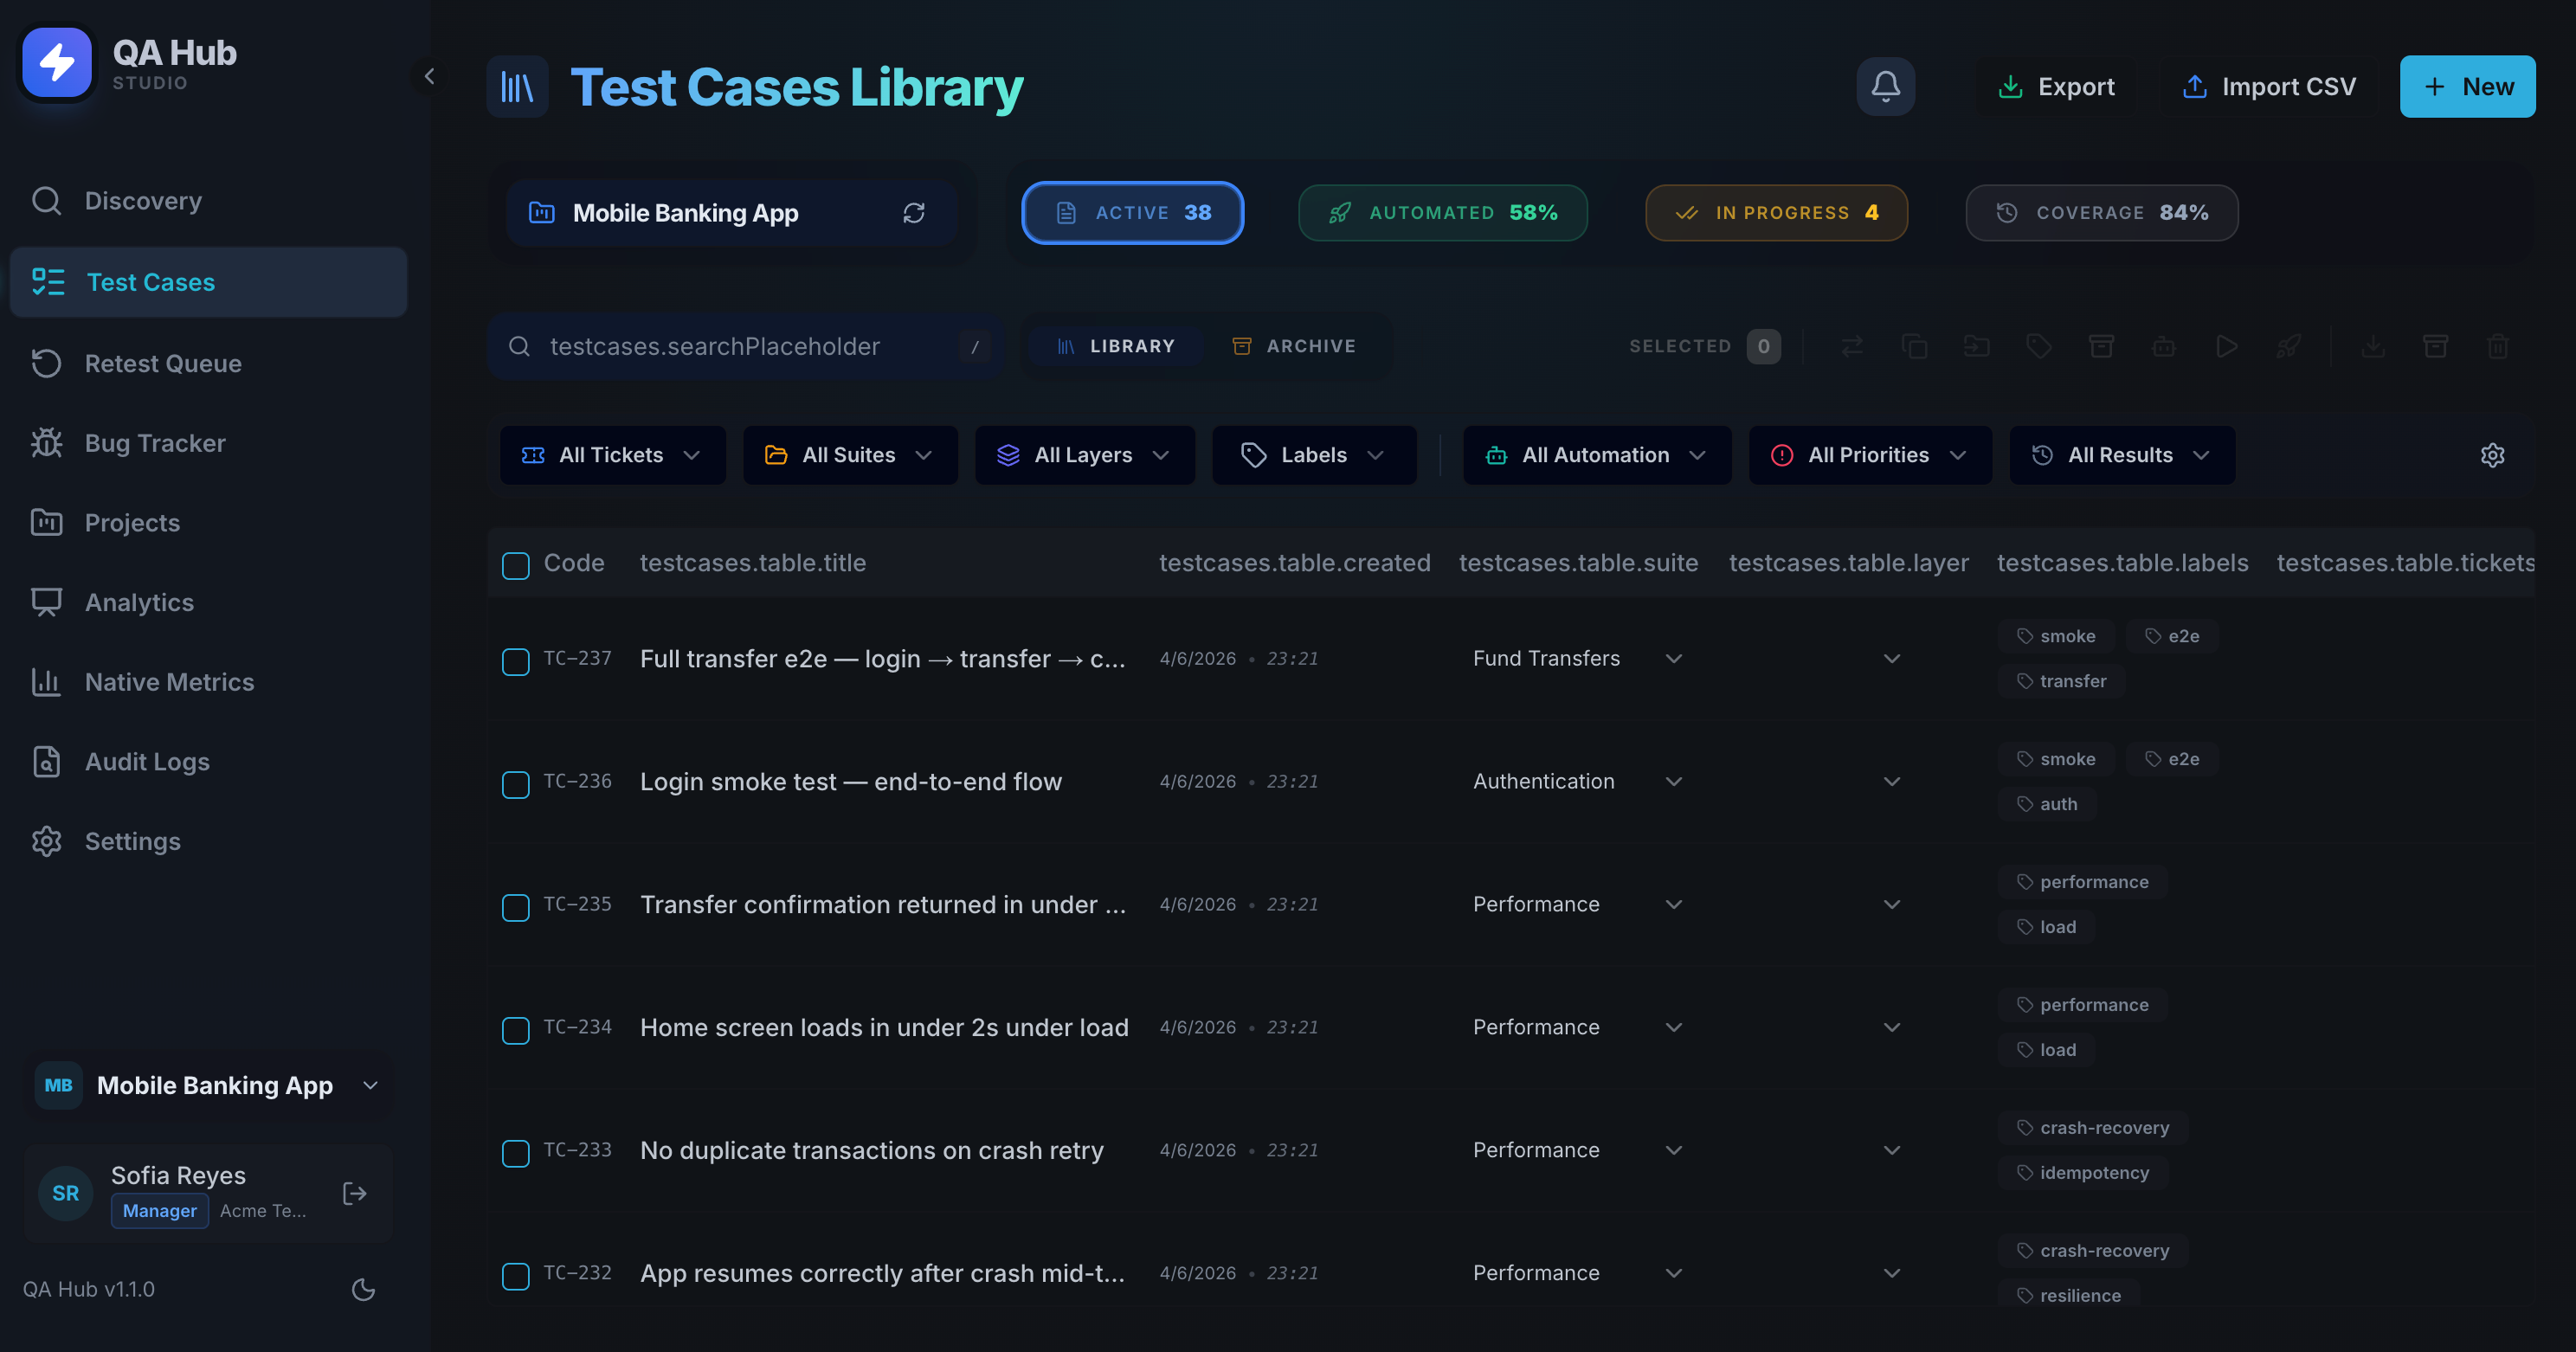Screen dimensions: 2576x1352
Task: Open notifications bell
Action: (1885, 86)
